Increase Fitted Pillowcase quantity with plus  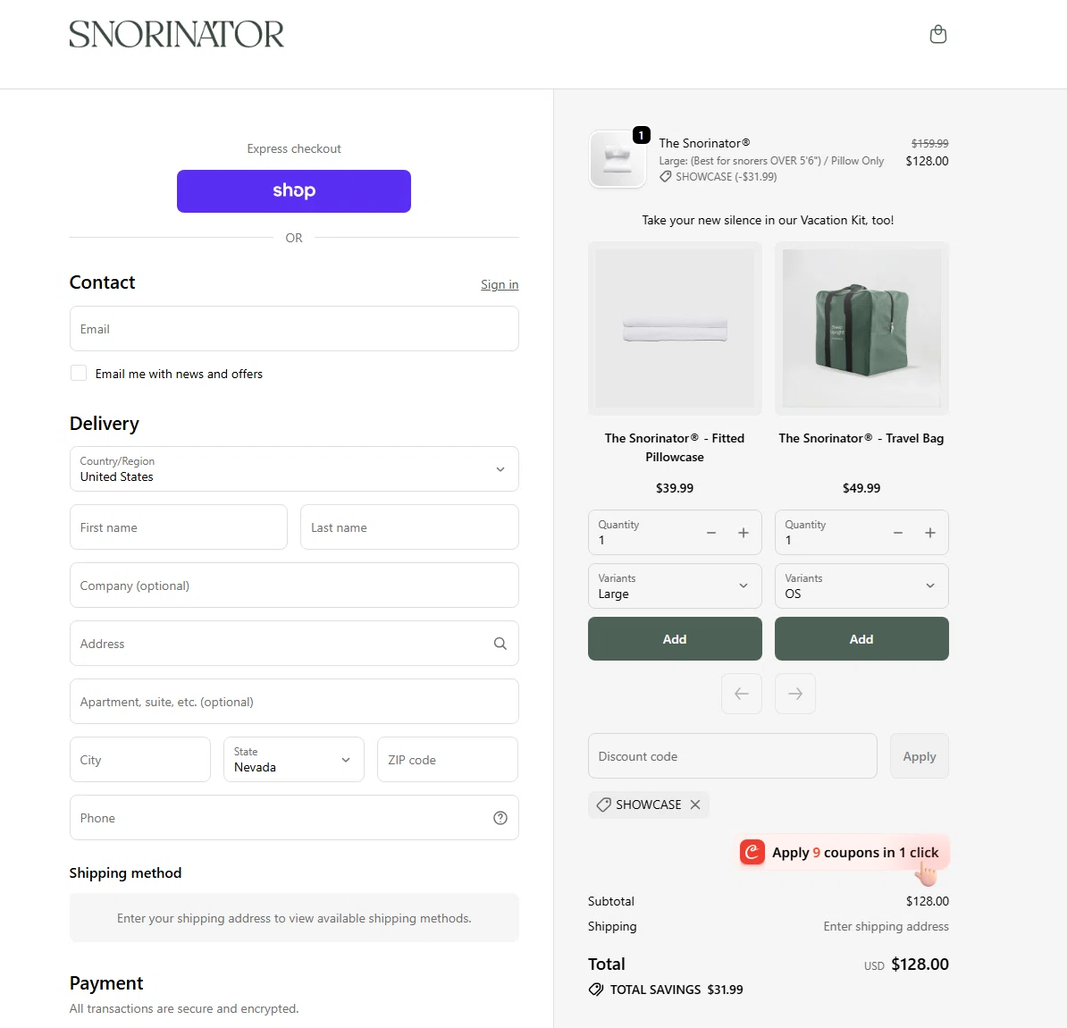(x=744, y=533)
